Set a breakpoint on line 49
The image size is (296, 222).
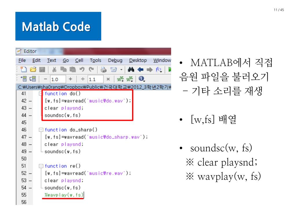30,151
